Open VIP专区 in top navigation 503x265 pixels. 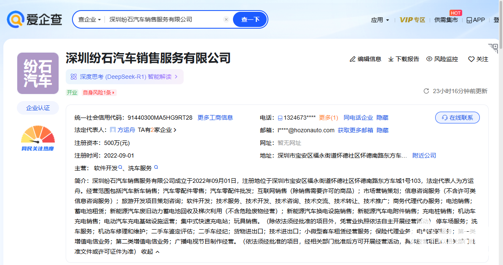pos(412,20)
